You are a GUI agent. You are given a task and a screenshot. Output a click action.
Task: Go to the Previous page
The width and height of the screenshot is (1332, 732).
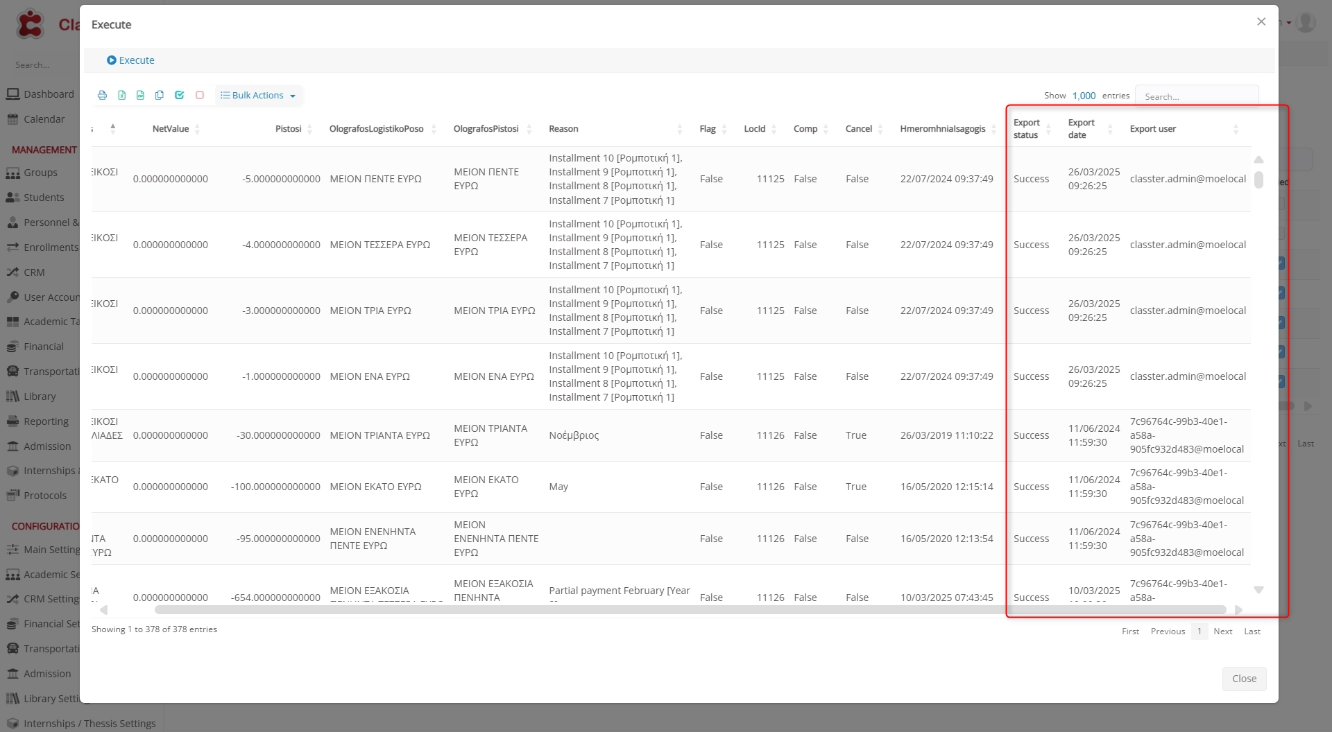point(1168,631)
